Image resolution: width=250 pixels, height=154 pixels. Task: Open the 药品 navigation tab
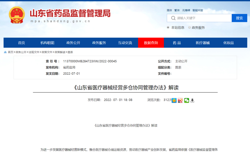click(177, 43)
